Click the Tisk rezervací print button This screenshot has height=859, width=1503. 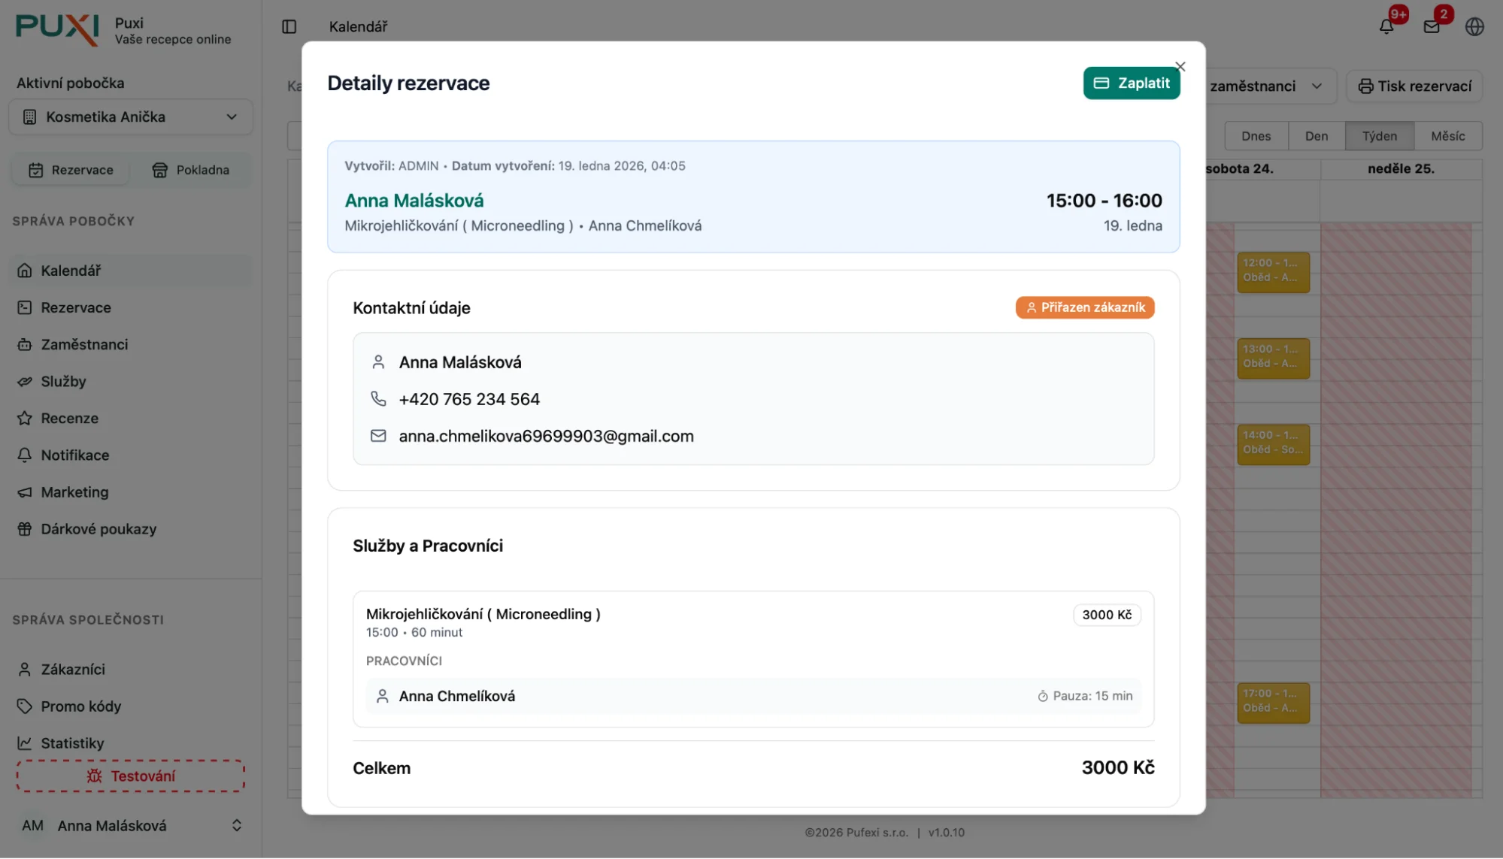coord(1414,86)
